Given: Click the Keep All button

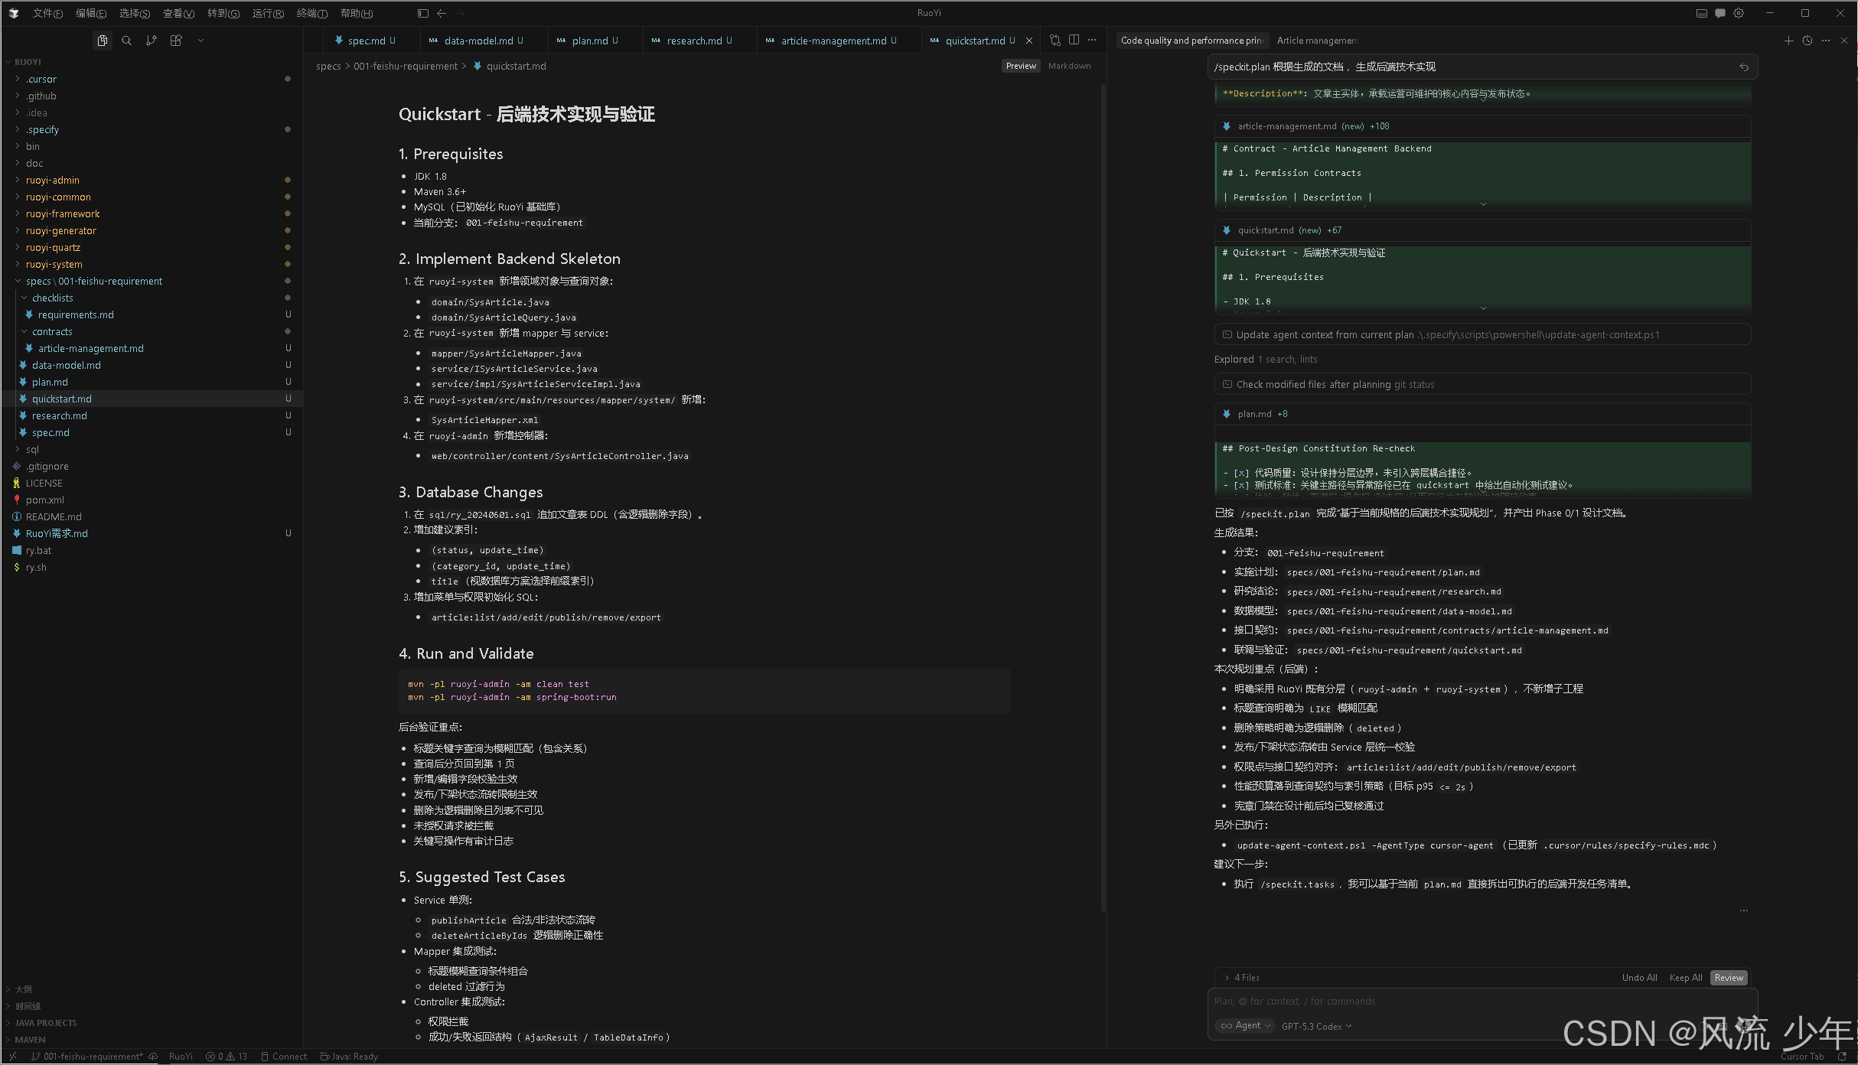Looking at the screenshot, I should 1685,977.
